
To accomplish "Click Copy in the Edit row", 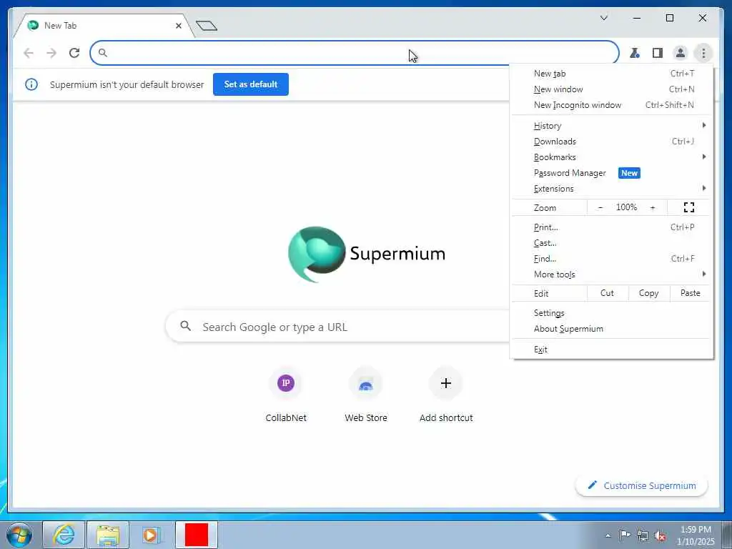I will coord(648,293).
